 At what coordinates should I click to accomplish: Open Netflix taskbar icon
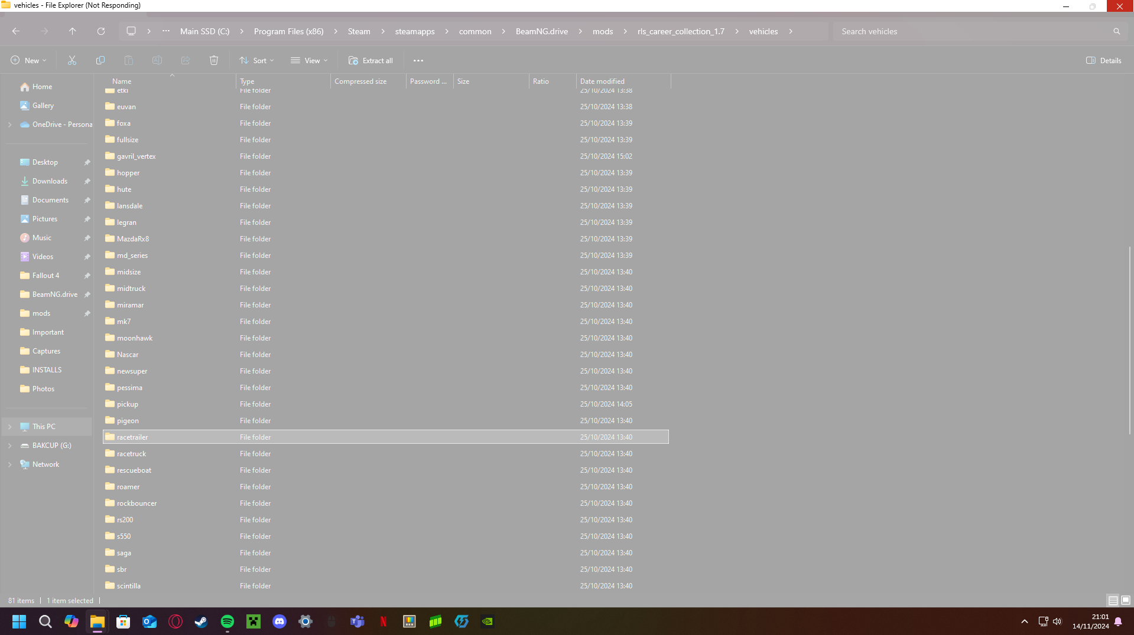coord(384,621)
